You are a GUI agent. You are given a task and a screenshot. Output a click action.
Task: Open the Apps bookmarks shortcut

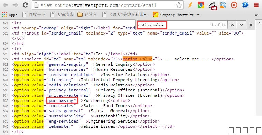[10, 15]
